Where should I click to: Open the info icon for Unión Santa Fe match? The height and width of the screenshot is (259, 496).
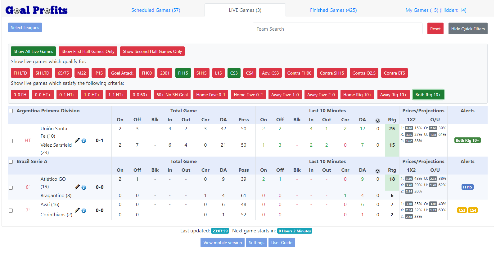pyautogui.click(x=84, y=140)
